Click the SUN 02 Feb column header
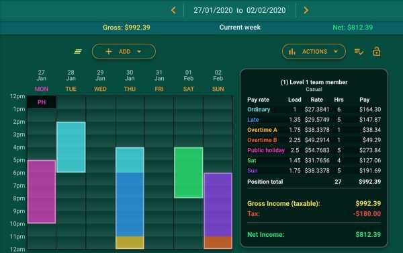The width and height of the screenshot is (403, 253). click(x=218, y=81)
